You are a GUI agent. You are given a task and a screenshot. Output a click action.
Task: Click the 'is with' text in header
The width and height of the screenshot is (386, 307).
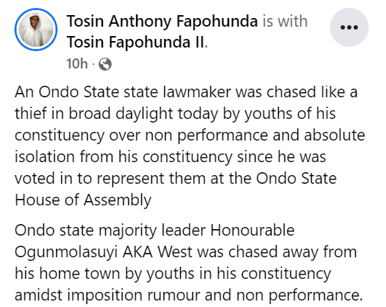pos(285,21)
